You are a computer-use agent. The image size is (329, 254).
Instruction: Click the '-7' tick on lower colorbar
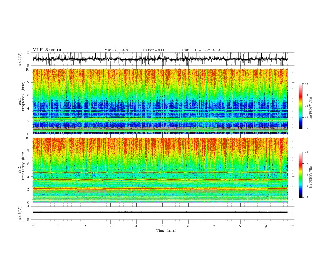307,198
